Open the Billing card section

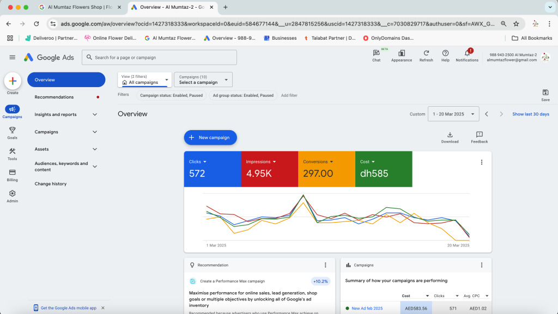pos(12,175)
